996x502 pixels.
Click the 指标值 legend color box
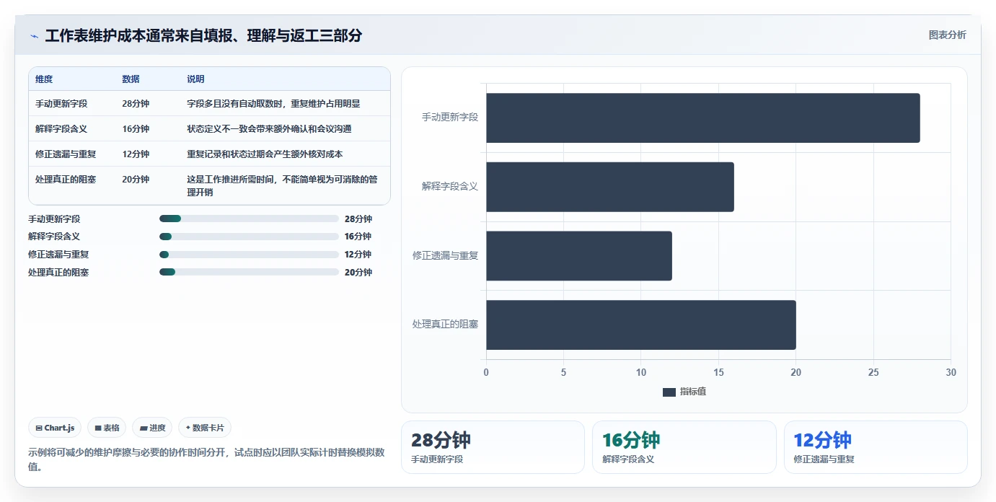[669, 392]
